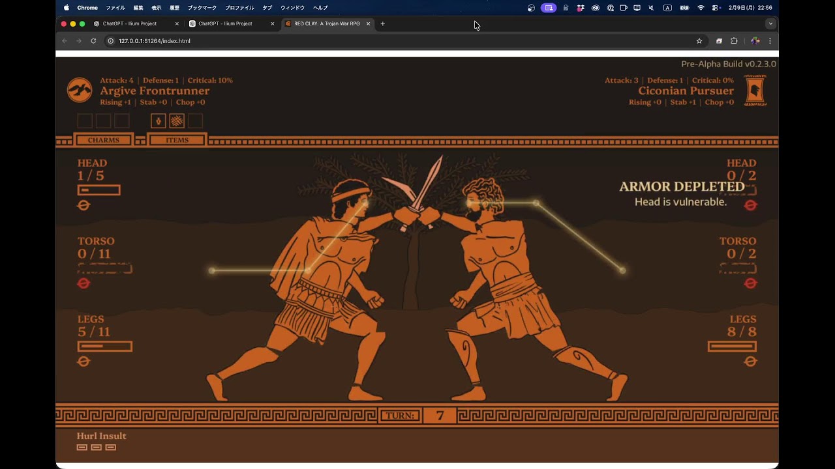This screenshot has width=835, height=469.
Task: Click the Creative Cloud menu bar icon
Action: (x=596, y=8)
